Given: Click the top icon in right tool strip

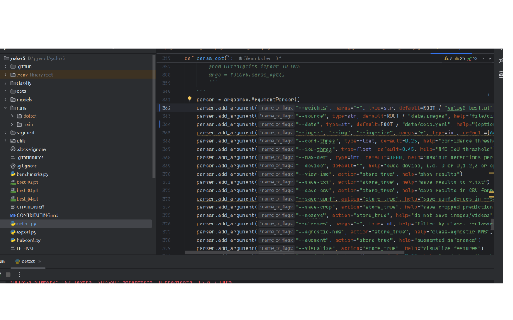Looking at the screenshot, I should click(501, 60).
